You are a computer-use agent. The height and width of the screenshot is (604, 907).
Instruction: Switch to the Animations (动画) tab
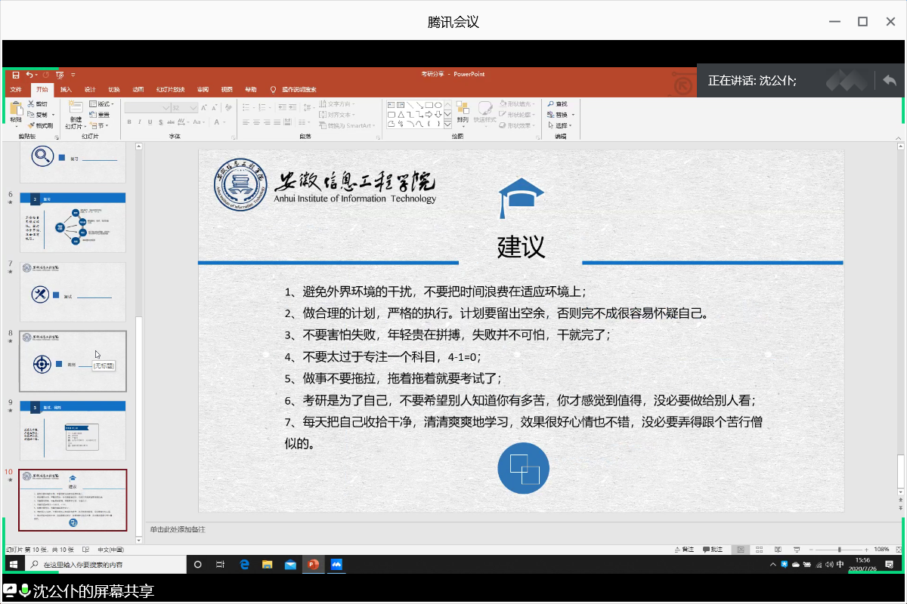138,89
